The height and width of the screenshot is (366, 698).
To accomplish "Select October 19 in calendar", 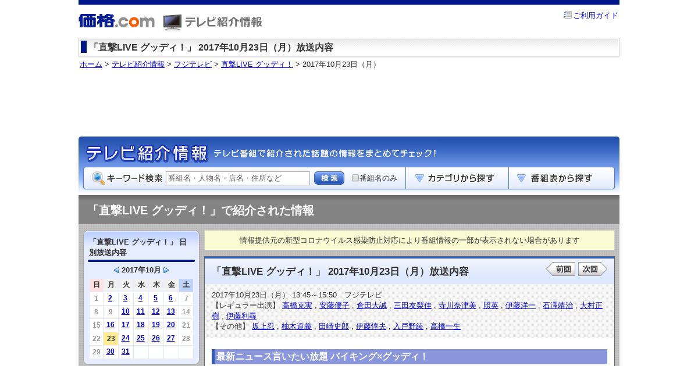I will click(155, 325).
